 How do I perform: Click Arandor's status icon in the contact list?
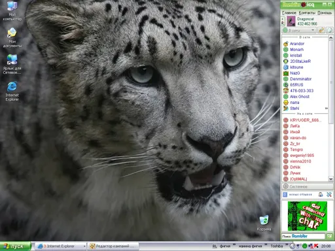coord(286,44)
